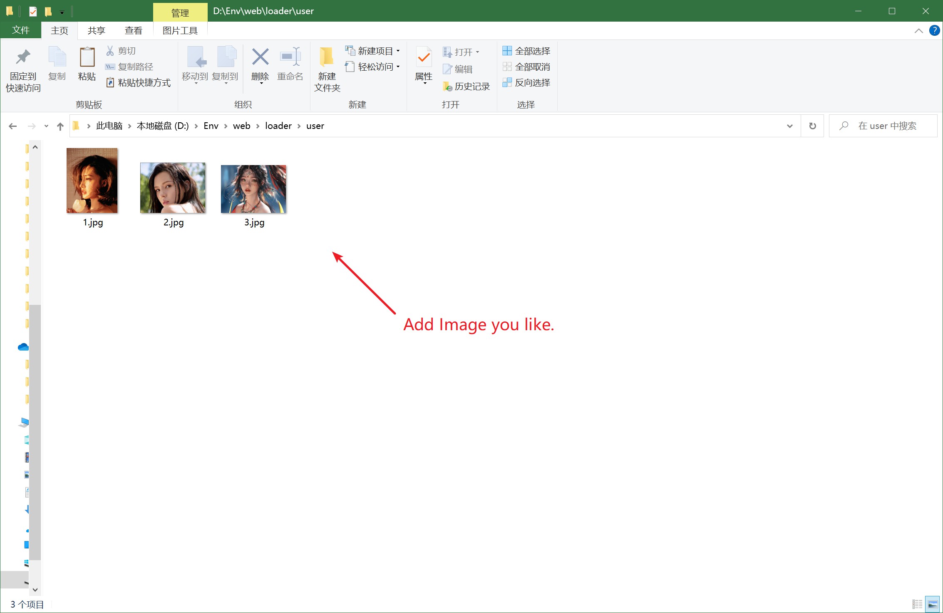Select the 2.jpg image thumbnail
Image resolution: width=943 pixels, height=613 pixels.
click(173, 188)
